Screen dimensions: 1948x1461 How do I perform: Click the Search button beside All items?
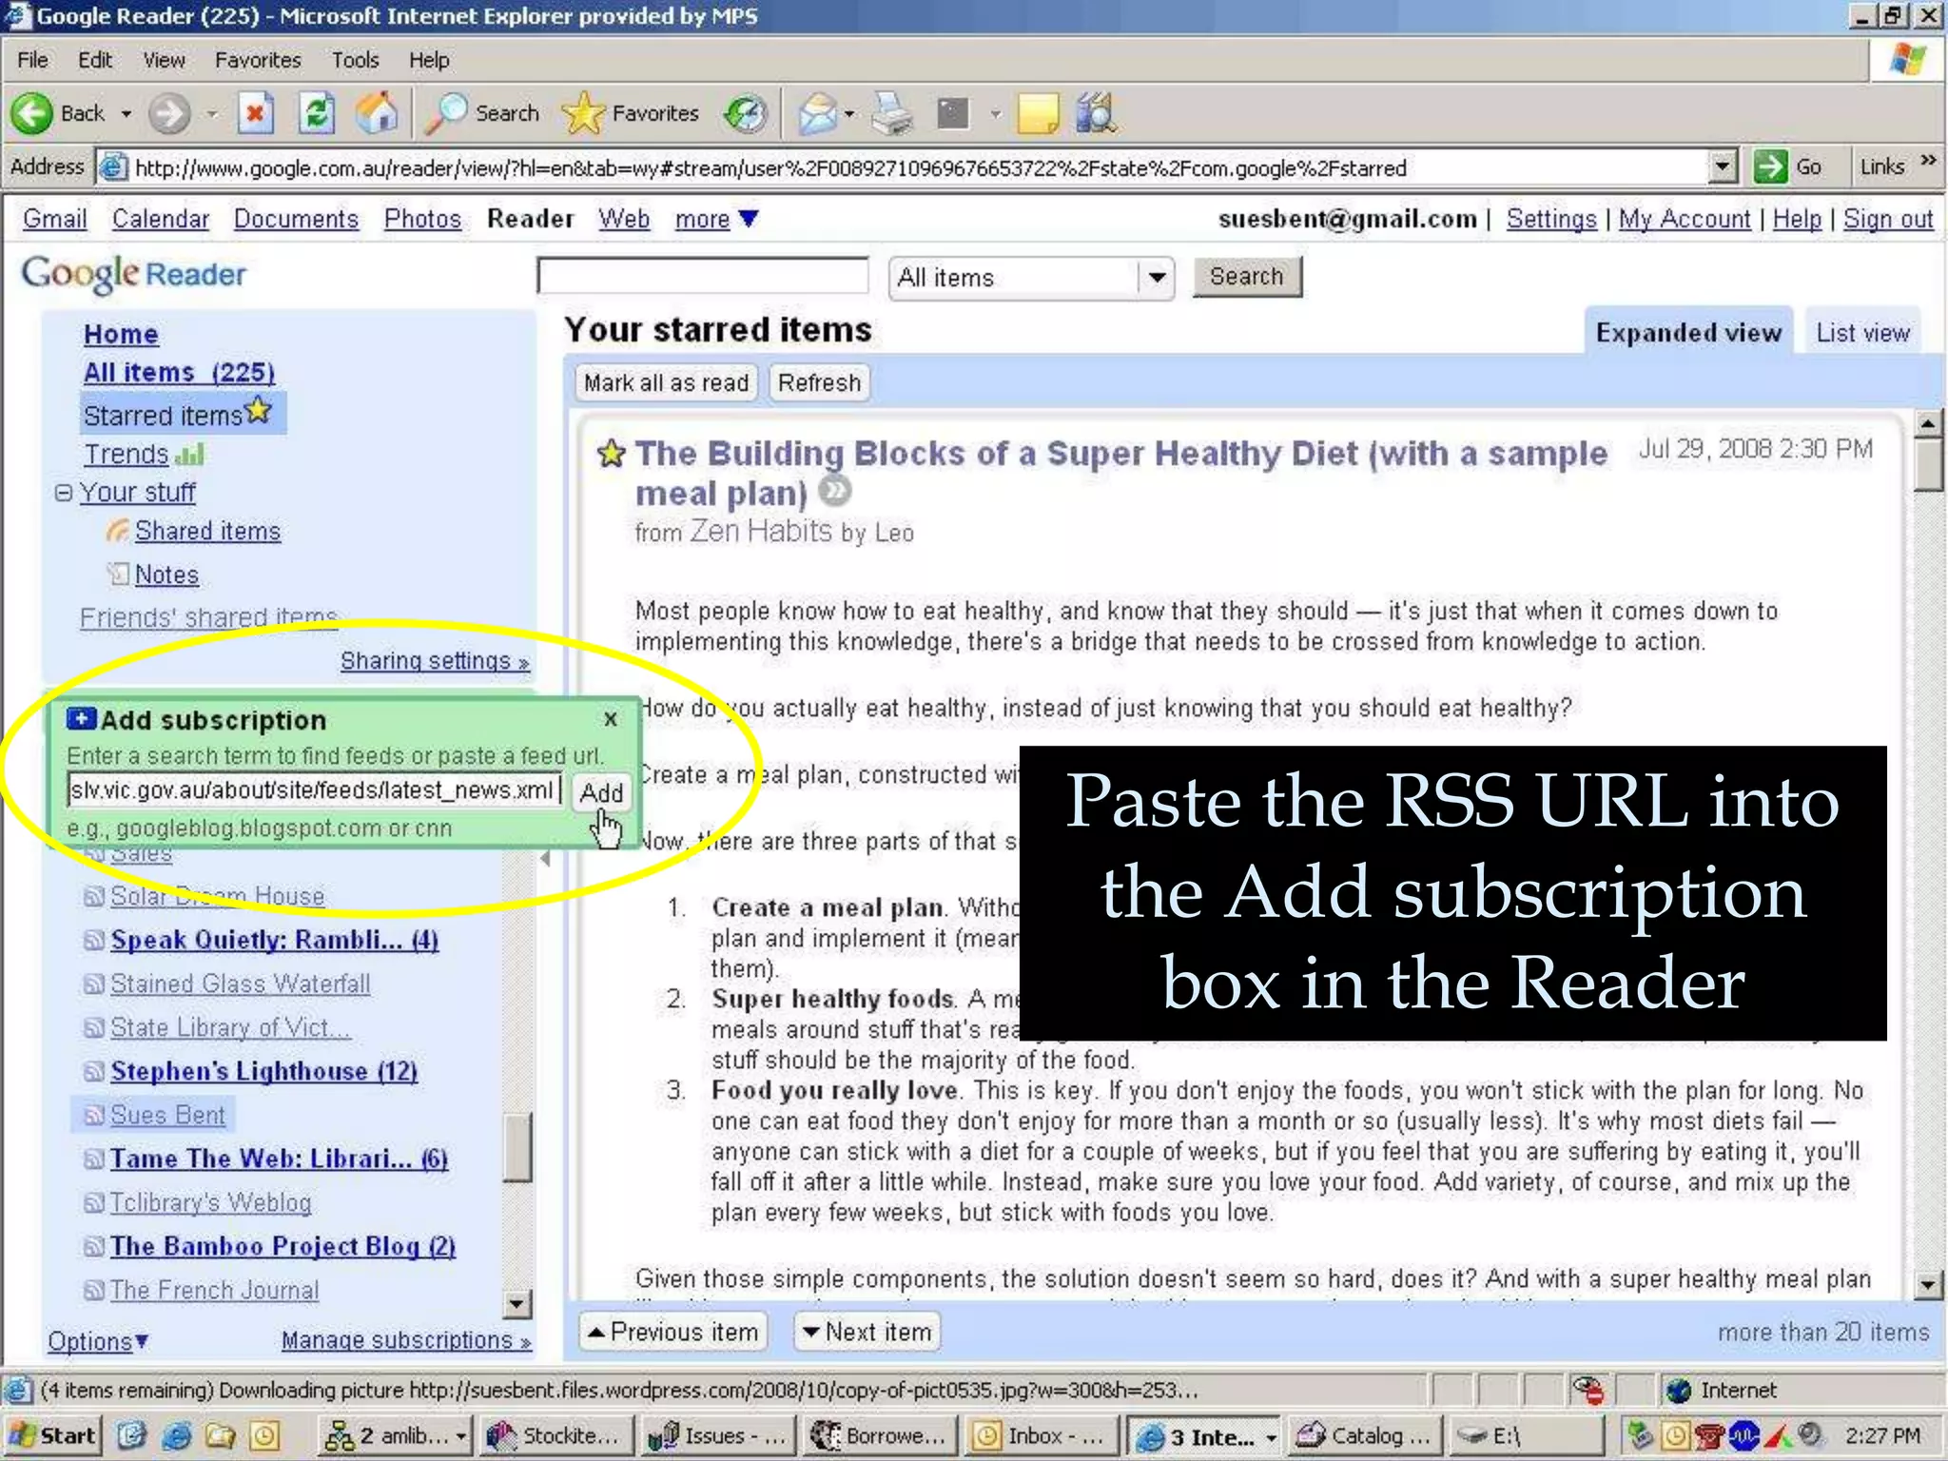(x=1246, y=277)
